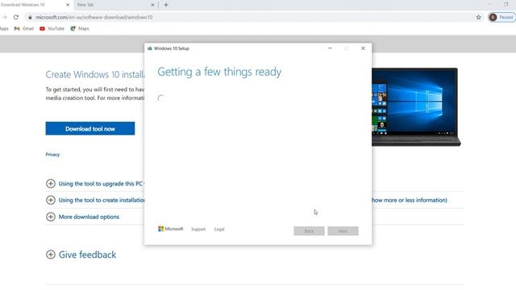516x290 pixels.
Task: Expand More download options section
Action: pyautogui.click(x=82, y=217)
